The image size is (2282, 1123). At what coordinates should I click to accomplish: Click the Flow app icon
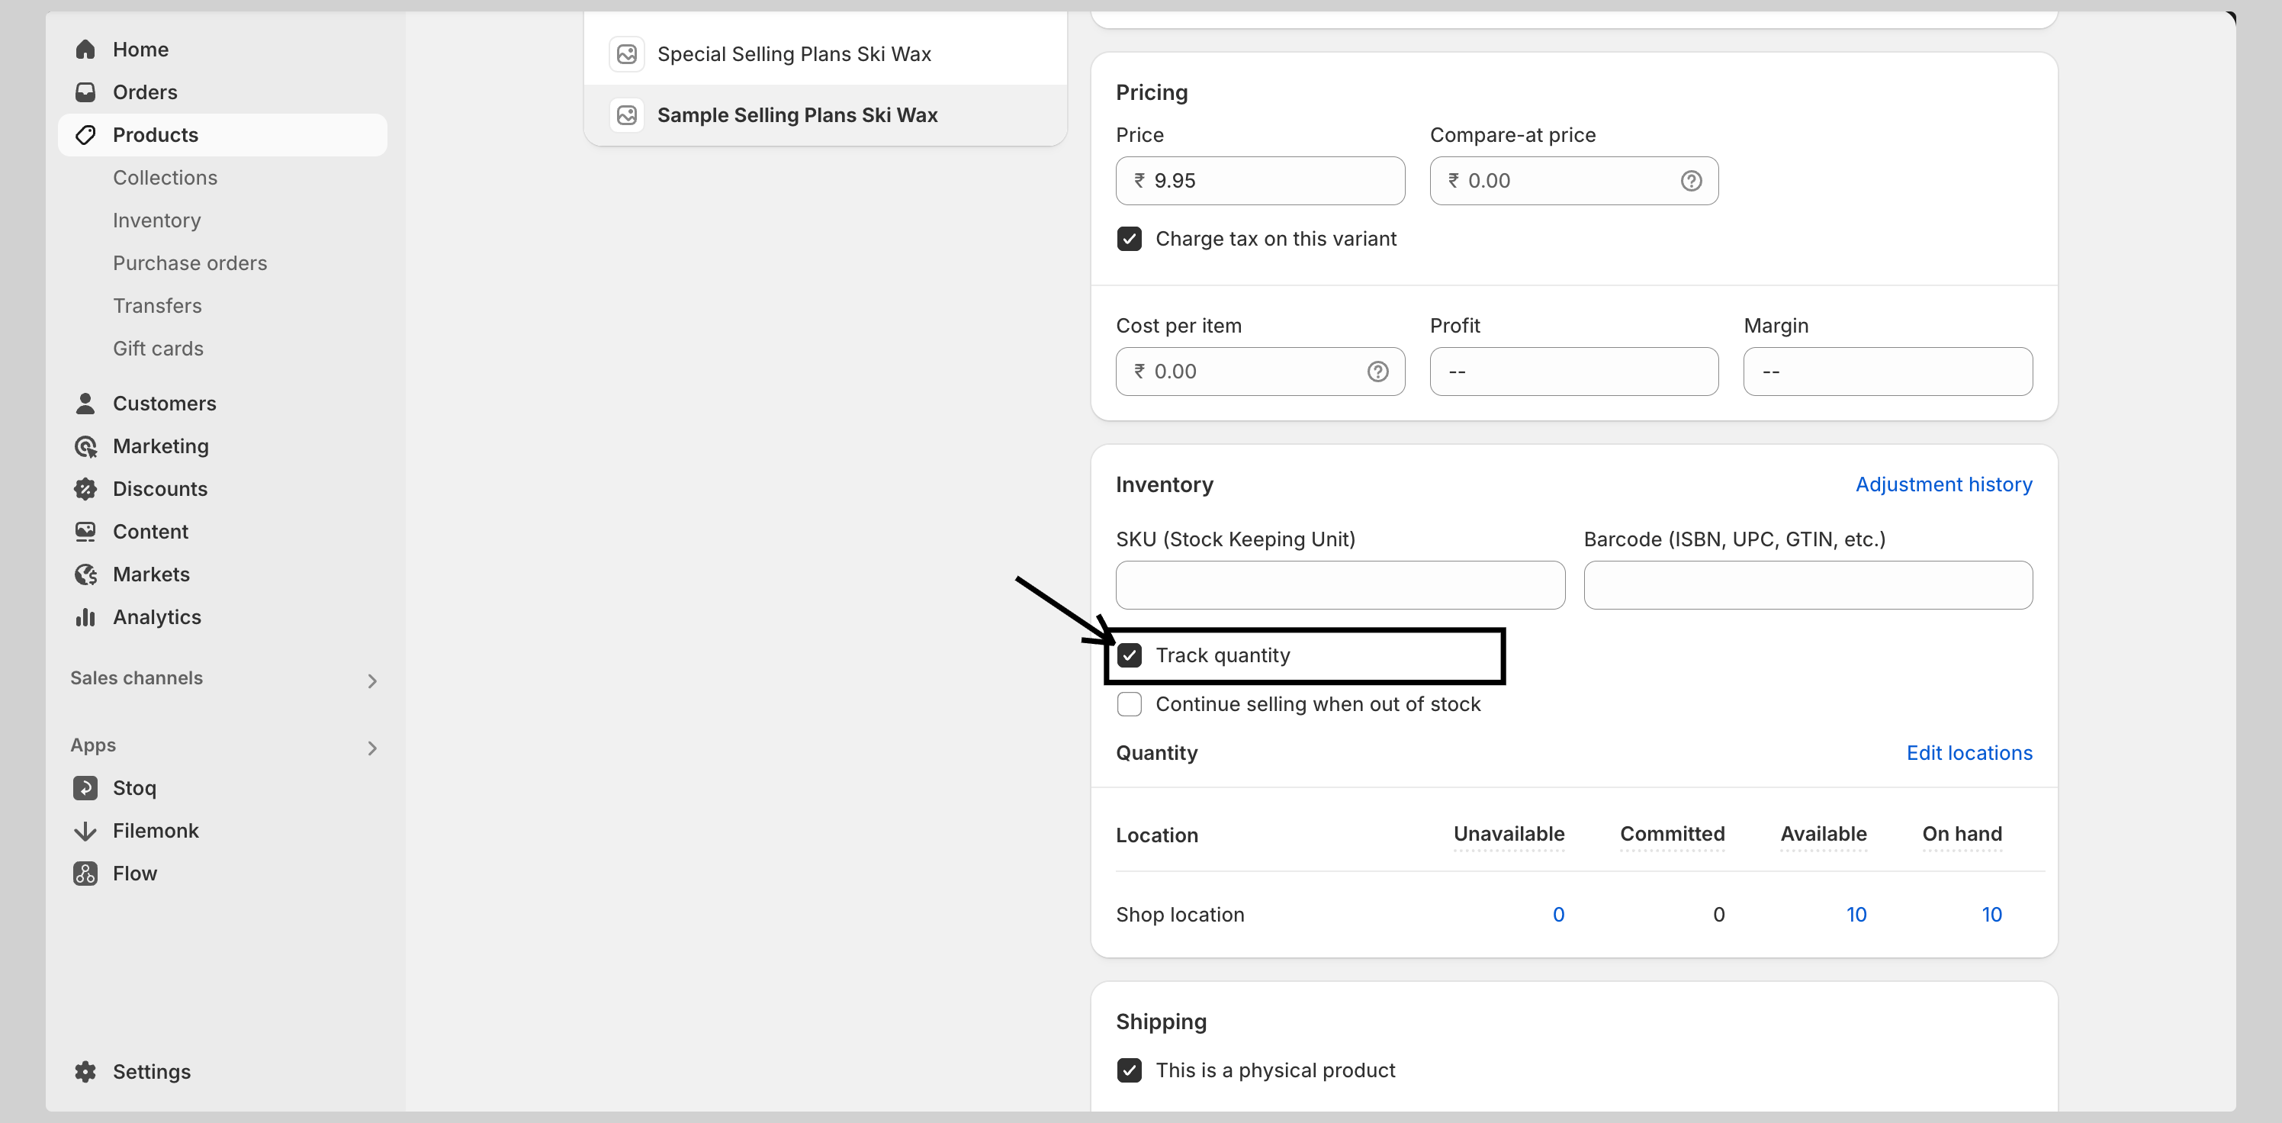(85, 873)
